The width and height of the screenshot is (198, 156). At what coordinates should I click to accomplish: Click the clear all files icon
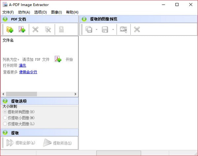[48, 30]
